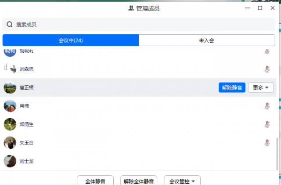Mute everyone with 全体静音 button
The height and width of the screenshot is (185, 281).
pos(95,181)
